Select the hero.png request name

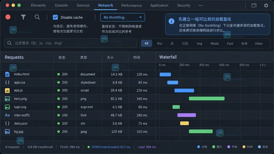pyautogui.click(x=21, y=99)
